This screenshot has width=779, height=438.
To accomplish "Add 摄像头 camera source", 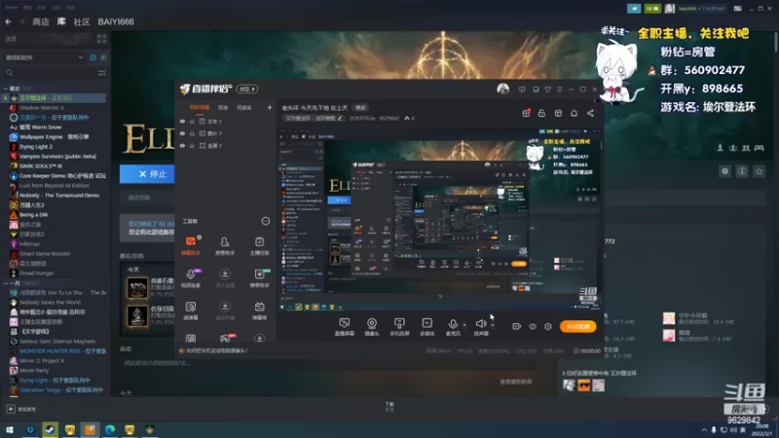I will click(372, 327).
